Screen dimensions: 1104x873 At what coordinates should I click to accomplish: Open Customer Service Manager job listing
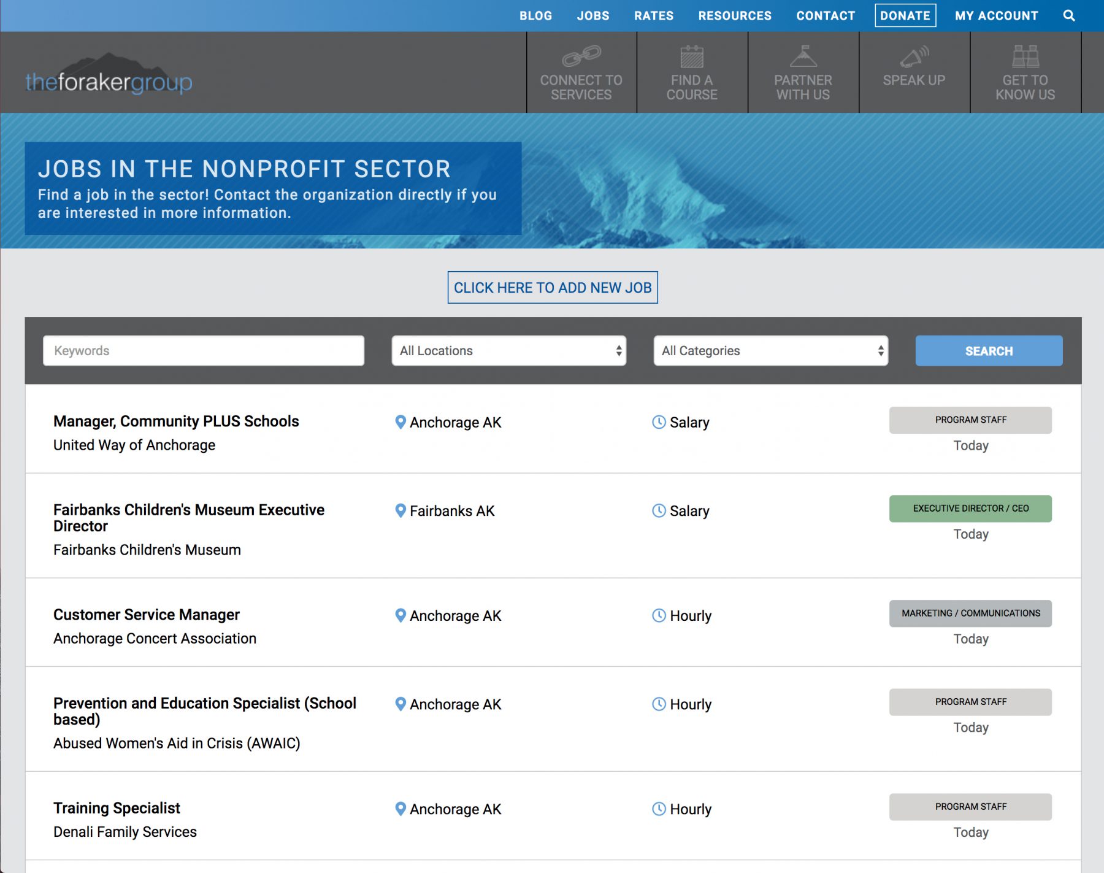point(147,615)
